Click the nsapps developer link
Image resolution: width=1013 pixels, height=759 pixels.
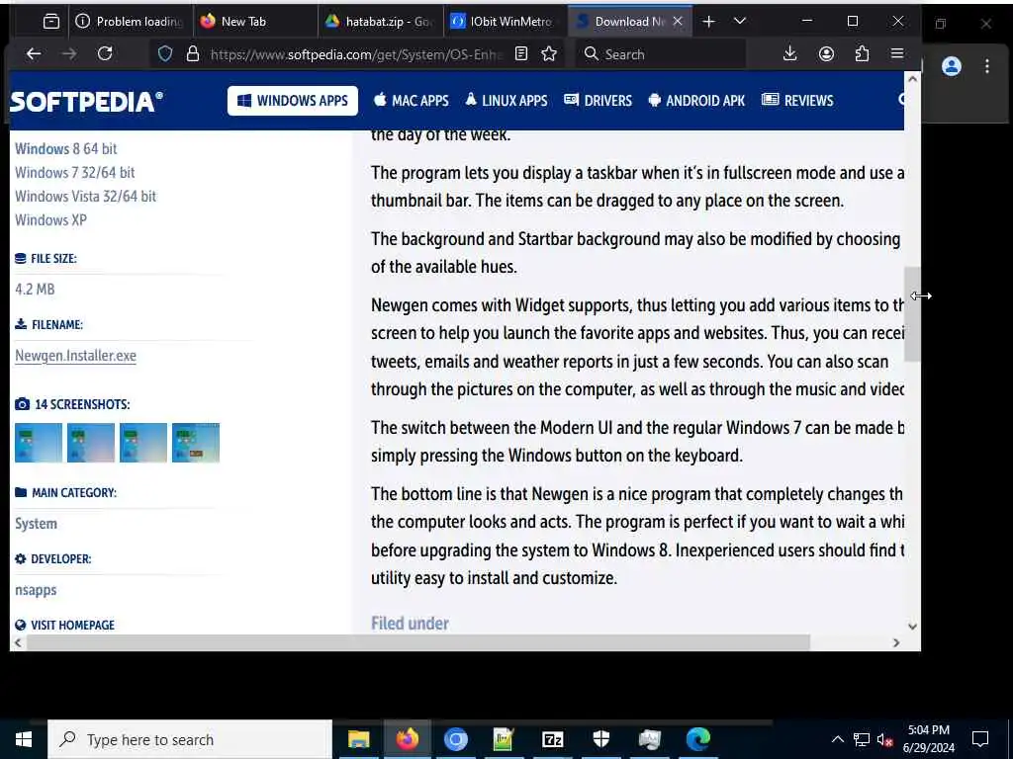pyautogui.click(x=36, y=590)
